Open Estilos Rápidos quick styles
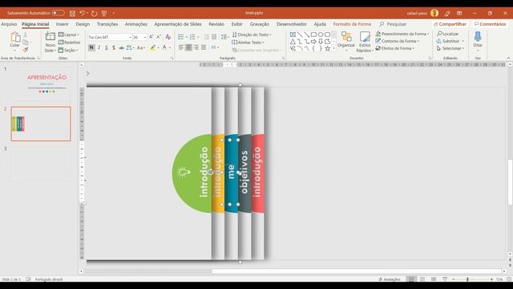This screenshot has width=513, height=289. 365,42
